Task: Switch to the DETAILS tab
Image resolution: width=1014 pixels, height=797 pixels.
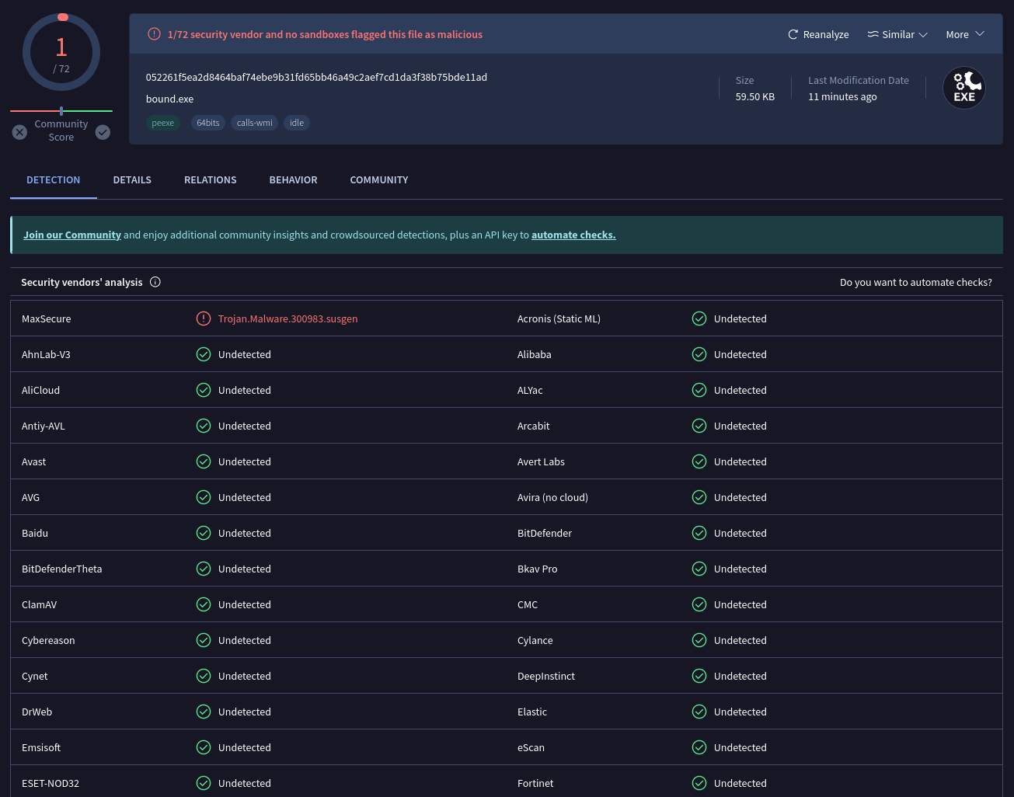Action: (132, 179)
